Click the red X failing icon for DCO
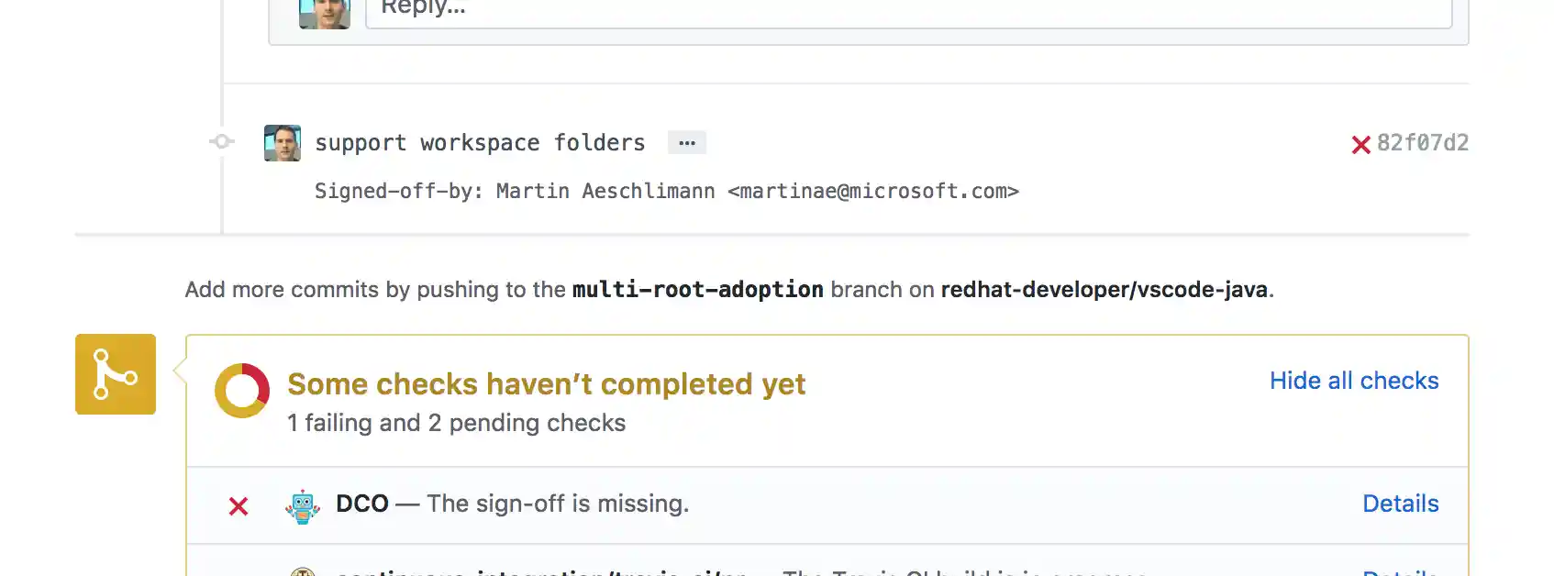The height and width of the screenshot is (576, 1554). (x=239, y=506)
